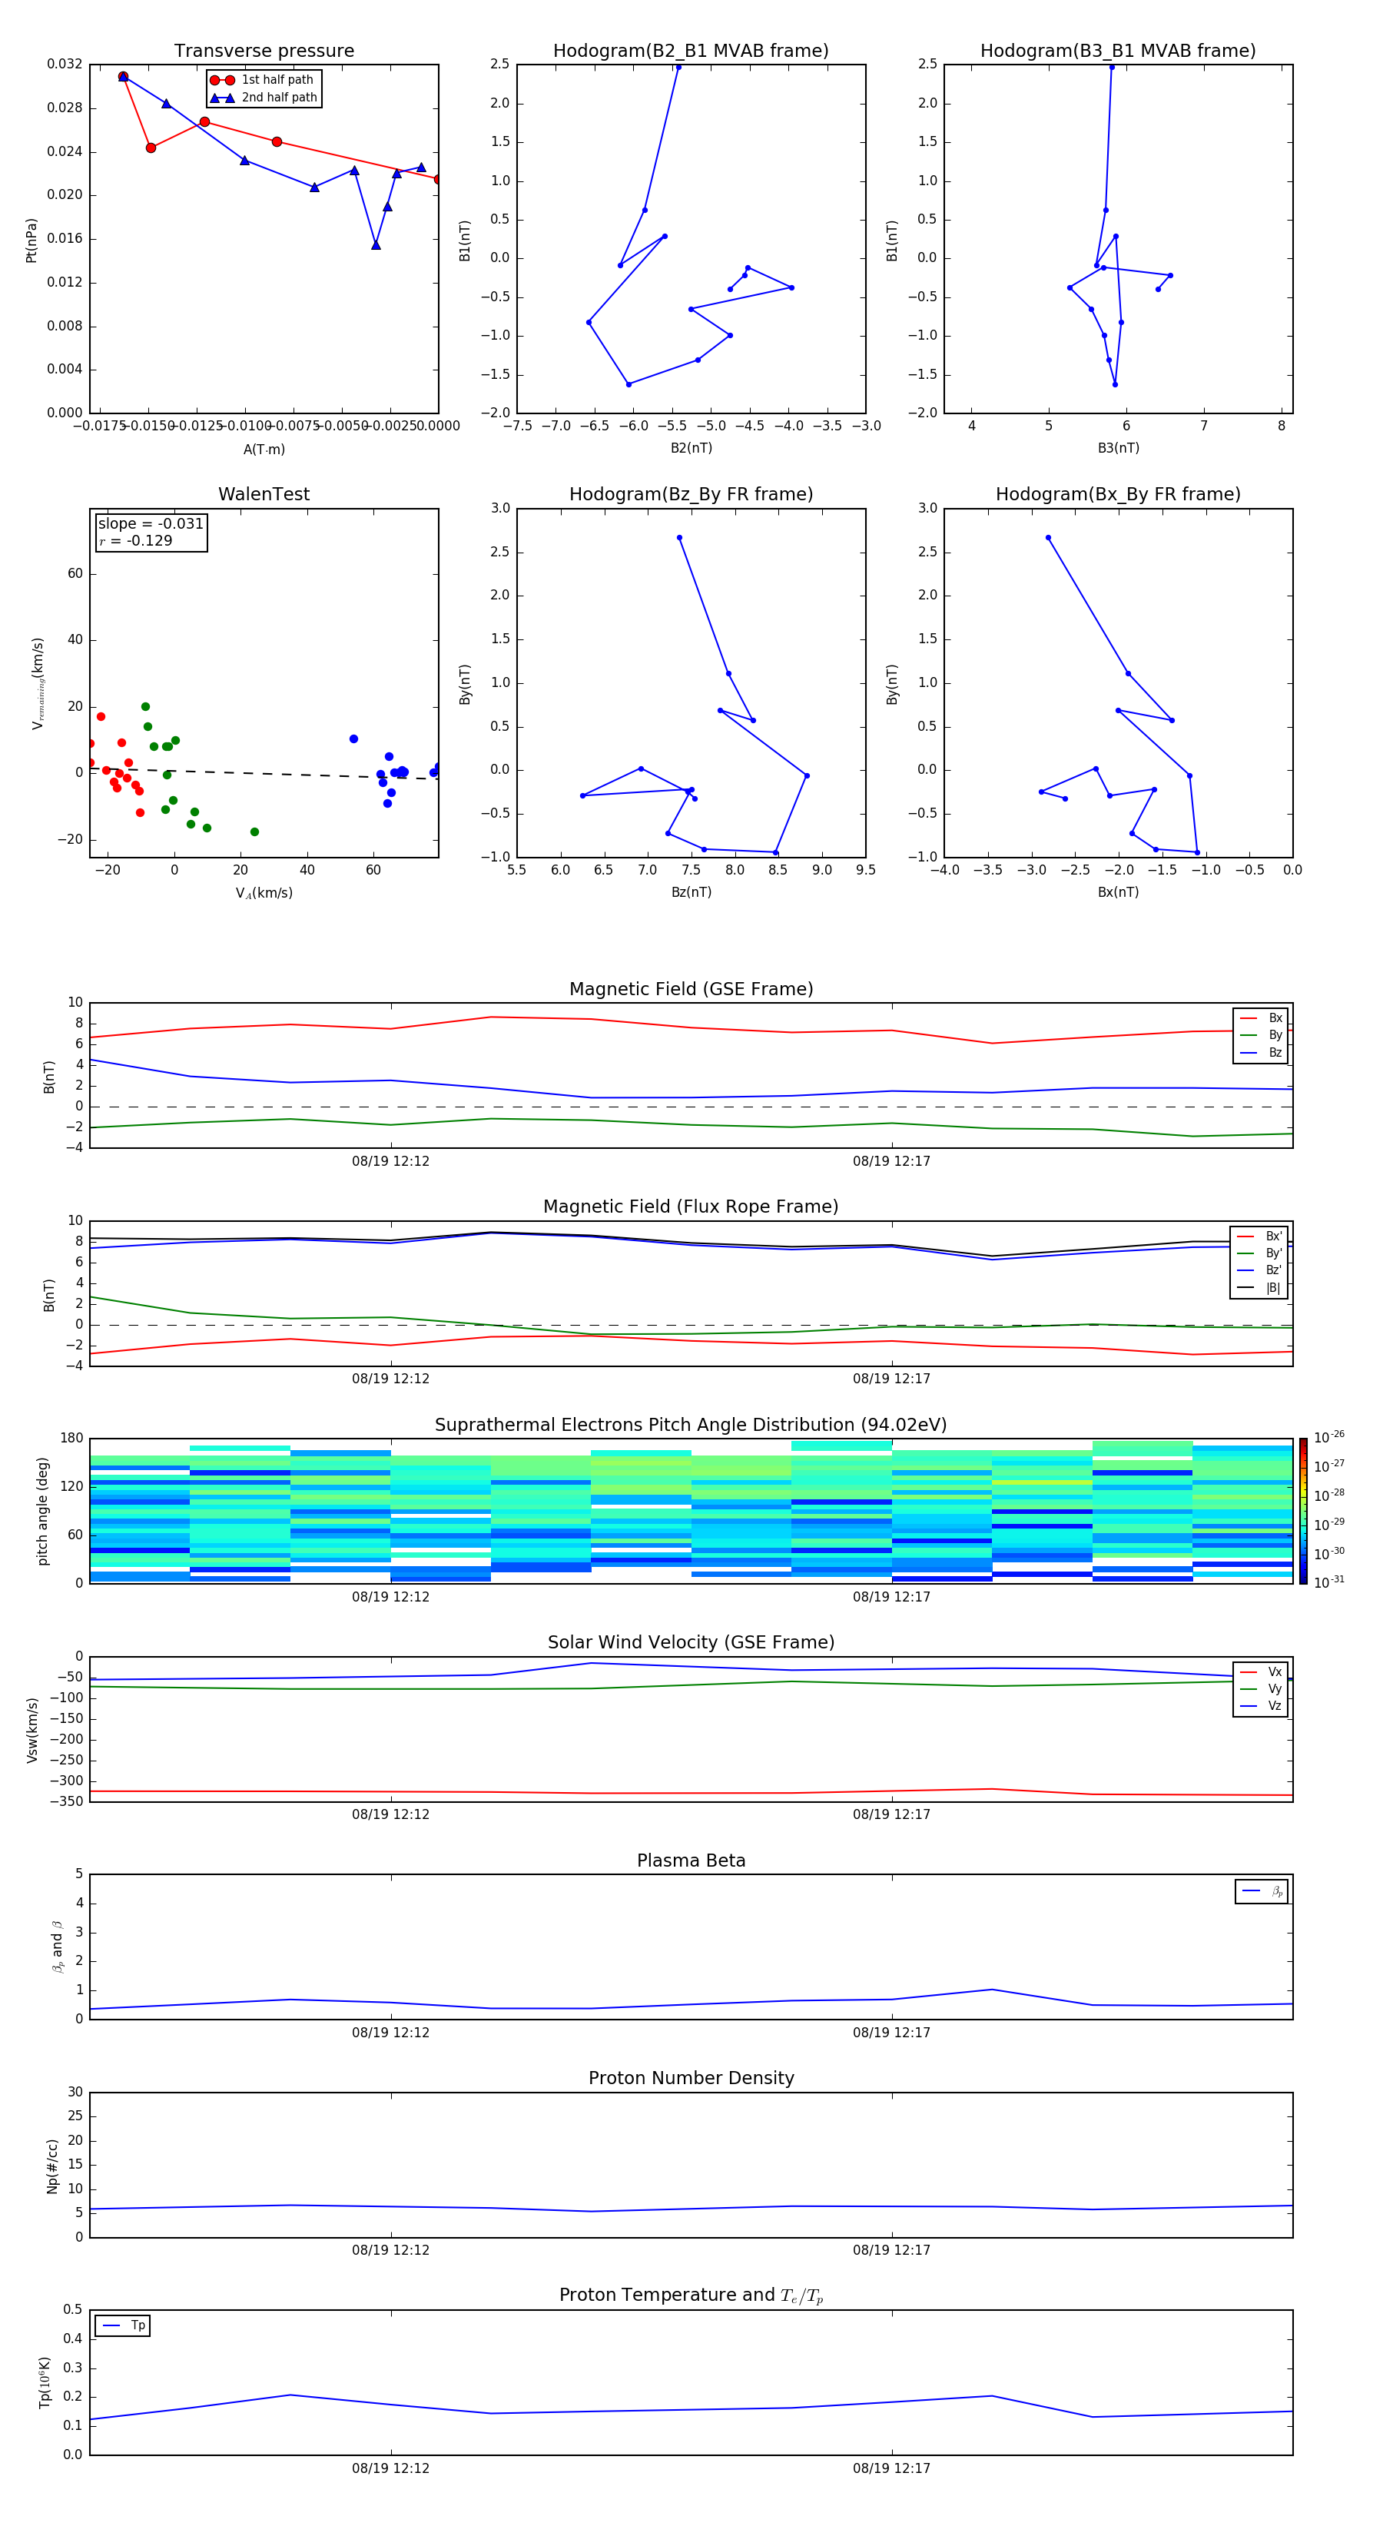Click the "Tp(10^6K)" axis label

[x=45, y=2382]
